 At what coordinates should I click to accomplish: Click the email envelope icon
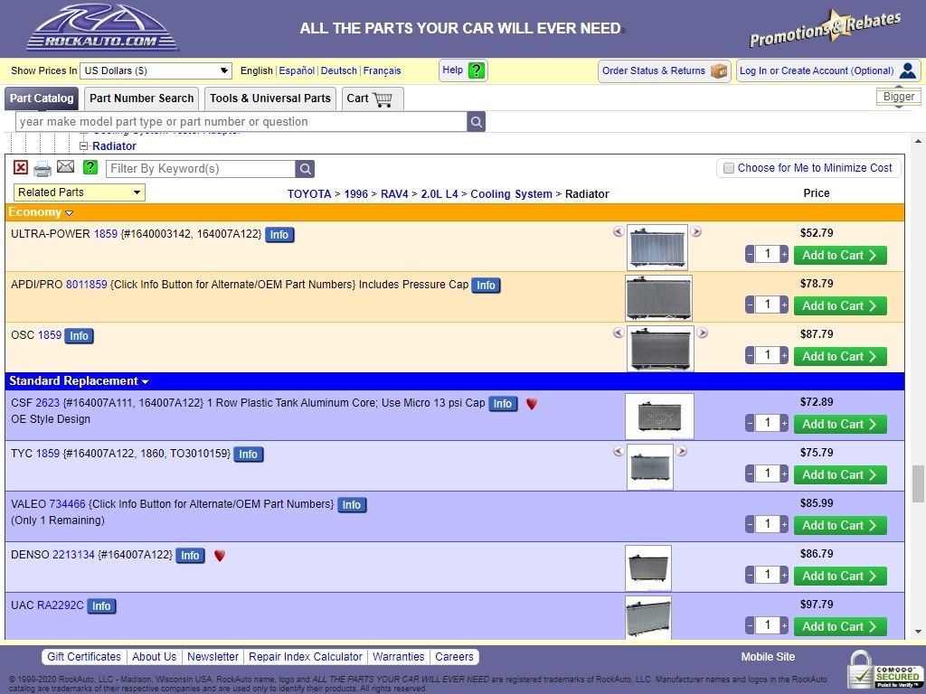coord(65,167)
